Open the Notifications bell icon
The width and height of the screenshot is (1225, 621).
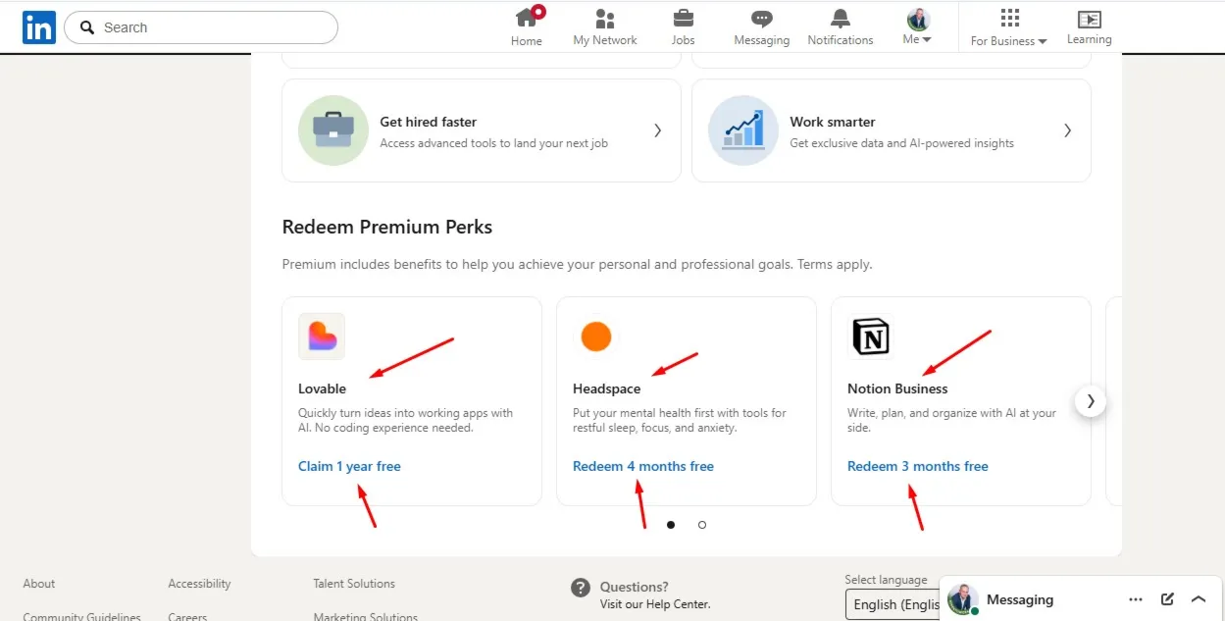[841, 19]
